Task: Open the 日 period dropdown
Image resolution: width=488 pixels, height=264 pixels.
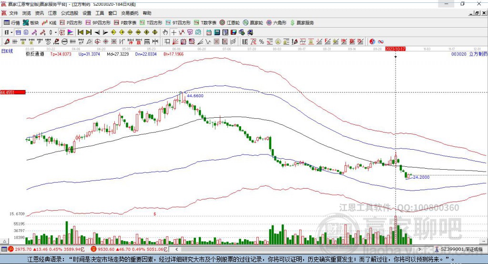Action: [9, 32]
